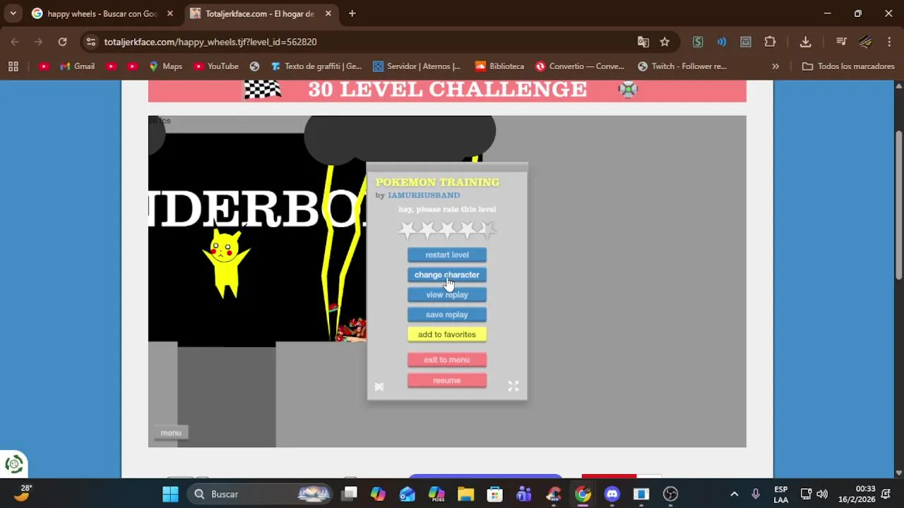
Task: Open Servidor Aternos bookmark
Action: coord(417,66)
